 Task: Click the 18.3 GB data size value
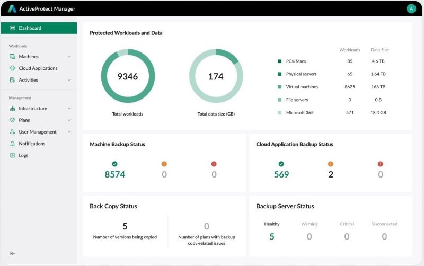(x=378, y=112)
